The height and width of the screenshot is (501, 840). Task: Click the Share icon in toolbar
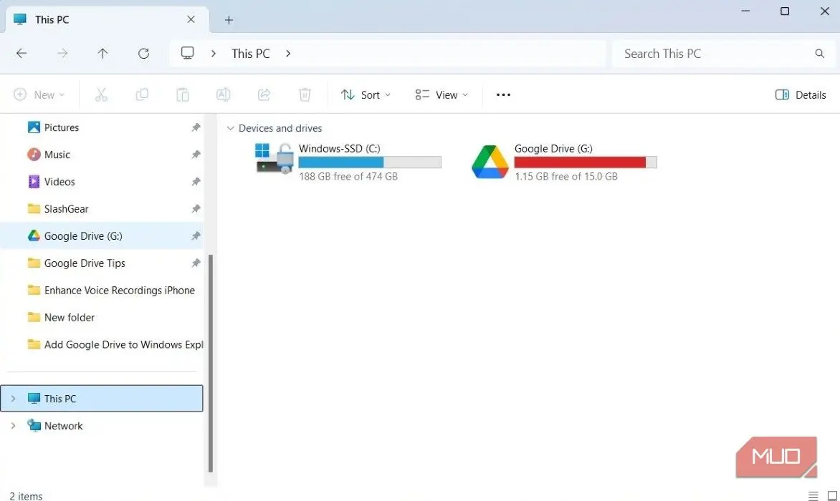tap(264, 94)
